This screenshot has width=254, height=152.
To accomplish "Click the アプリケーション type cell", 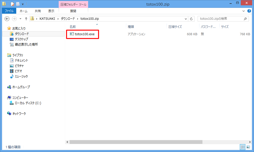I will [136, 34].
